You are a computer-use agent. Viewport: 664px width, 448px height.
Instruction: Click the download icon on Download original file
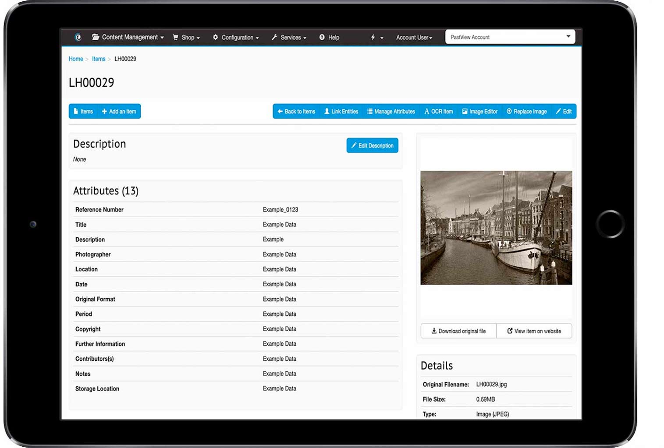click(x=434, y=331)
